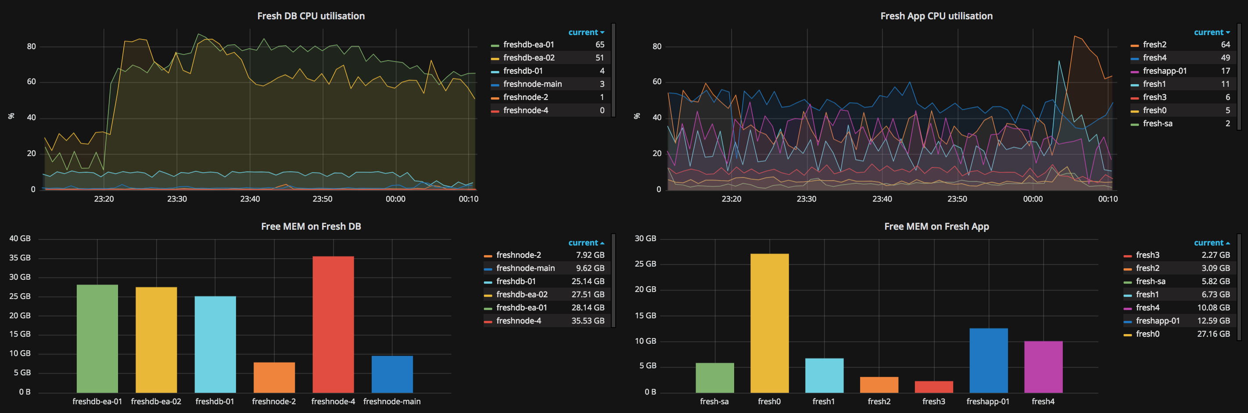
Task: Click yellow color swatch for freshdb-ea-02 CPU
Action: click(x=495, y=59)
